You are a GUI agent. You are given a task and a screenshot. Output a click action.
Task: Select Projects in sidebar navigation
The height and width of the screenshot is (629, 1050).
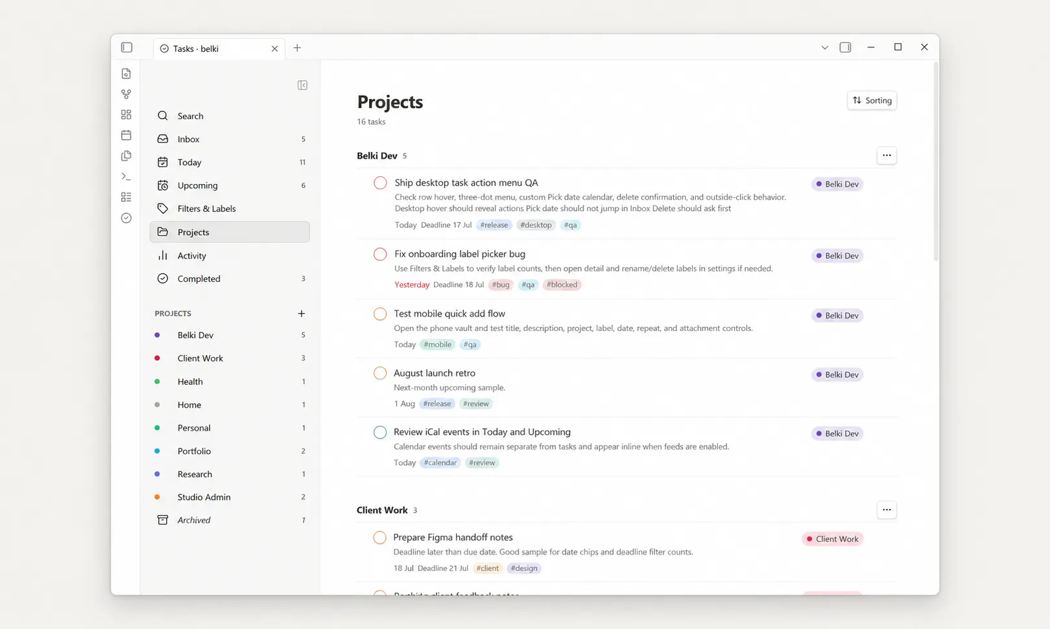(x=230, y=232)
